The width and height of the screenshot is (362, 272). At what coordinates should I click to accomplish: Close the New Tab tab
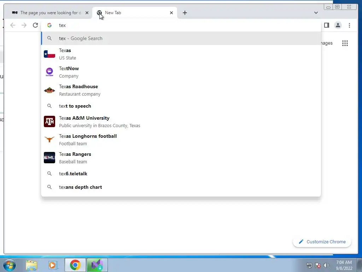coord(171,13)
